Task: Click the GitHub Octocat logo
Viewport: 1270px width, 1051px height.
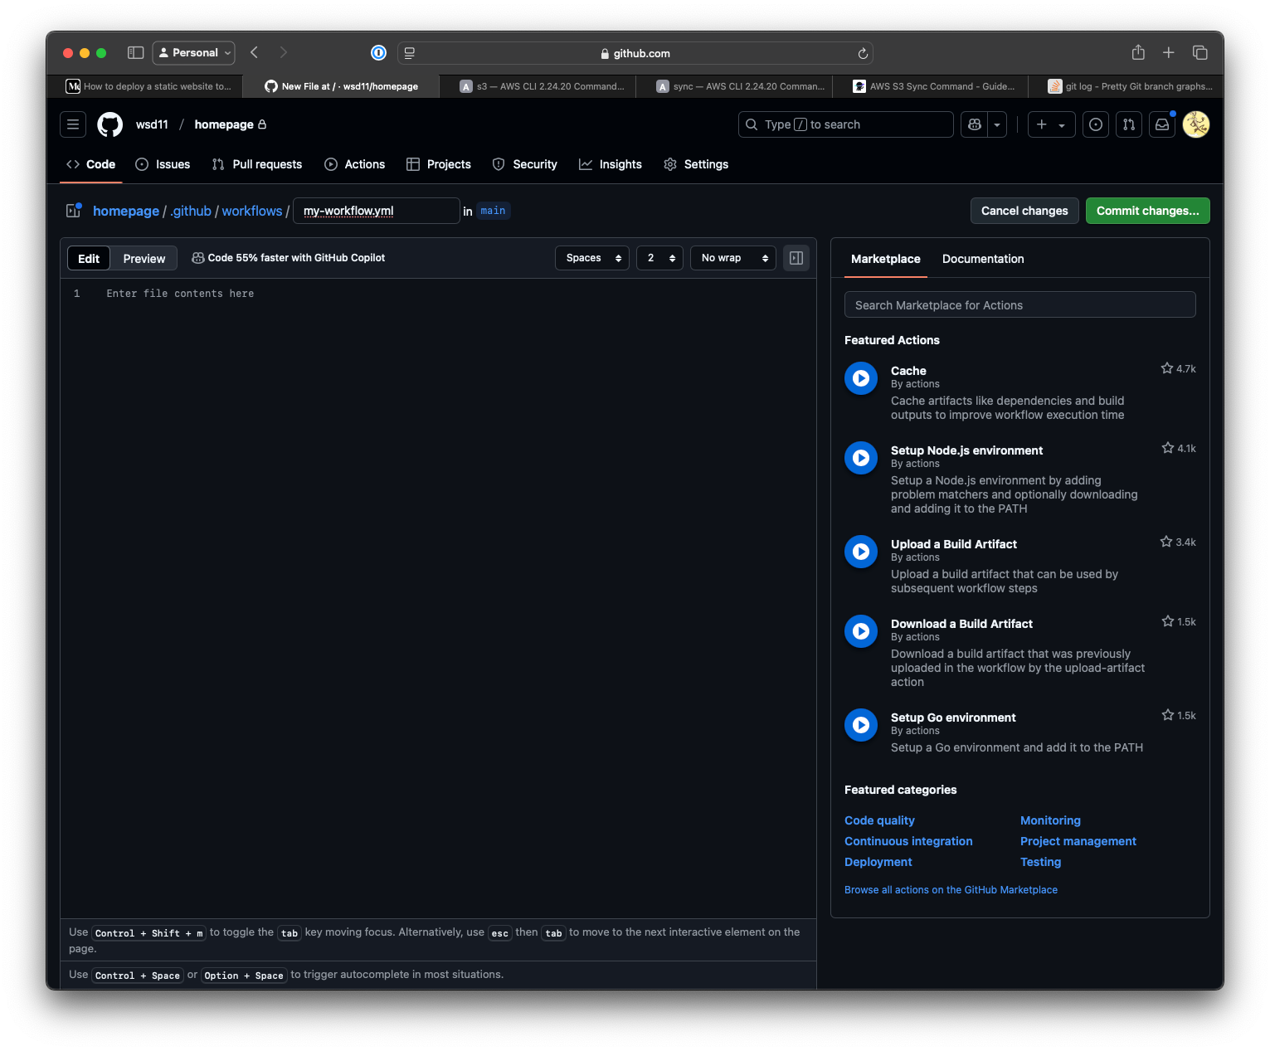Action: pos(109,124)
